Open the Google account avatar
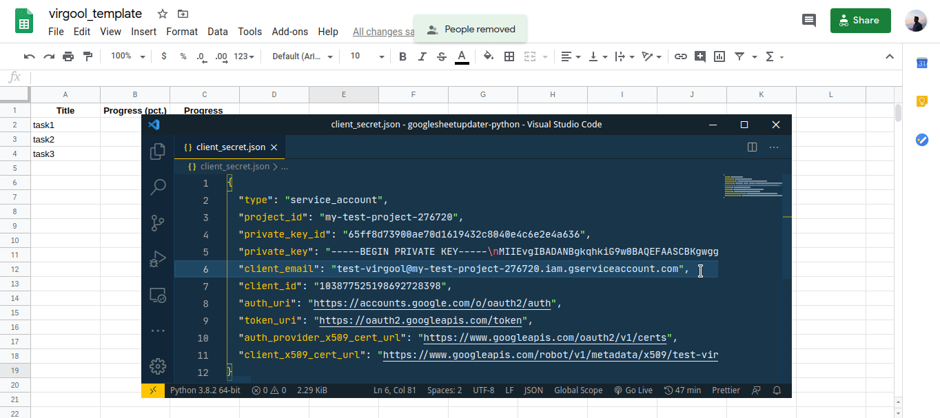The height and width of the screenshot is (418, 940). pyautogui.click(x=916, y=21)
